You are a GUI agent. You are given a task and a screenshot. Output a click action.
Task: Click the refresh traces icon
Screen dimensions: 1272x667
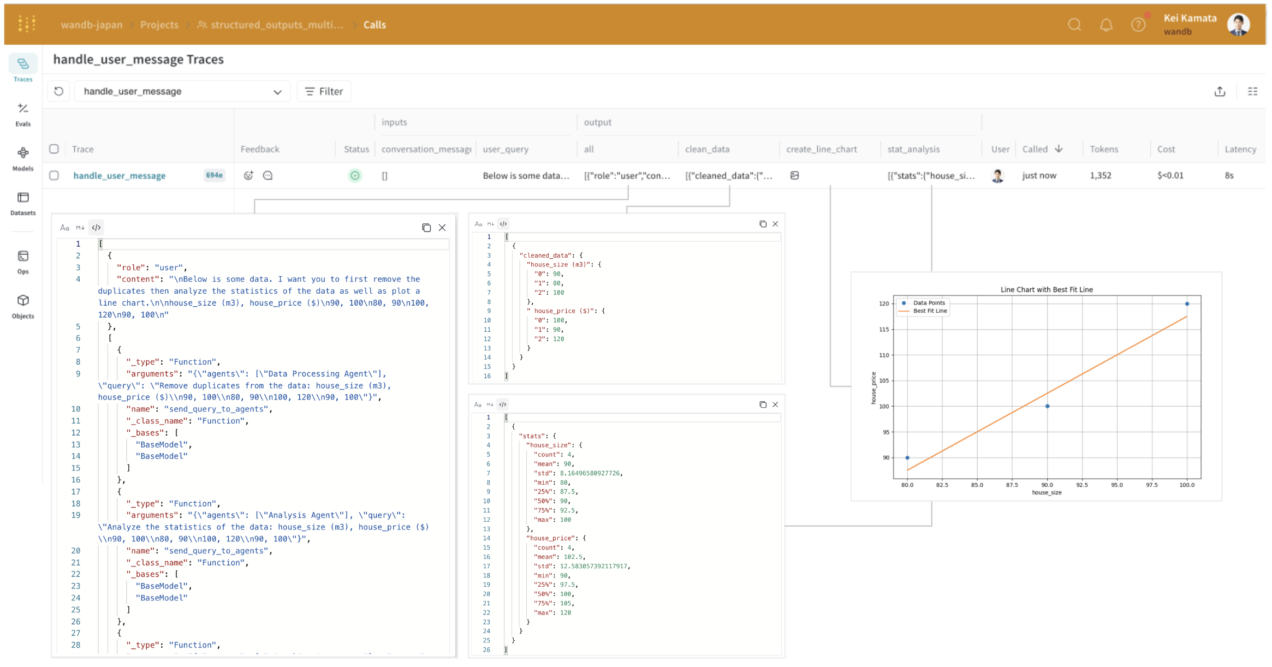point(59,91)
